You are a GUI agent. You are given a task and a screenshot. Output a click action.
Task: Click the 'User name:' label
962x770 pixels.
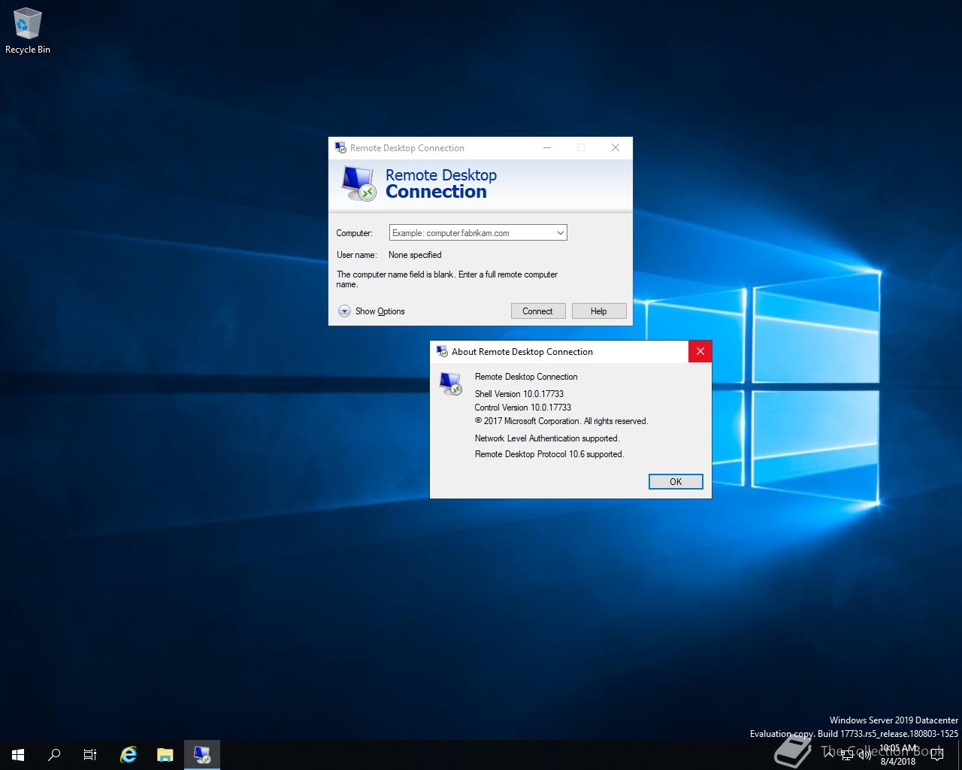356,255
